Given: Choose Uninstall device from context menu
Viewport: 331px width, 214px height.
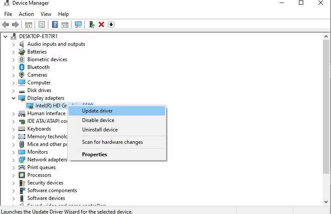Looking at the screenshot, I should pos(117,130).
